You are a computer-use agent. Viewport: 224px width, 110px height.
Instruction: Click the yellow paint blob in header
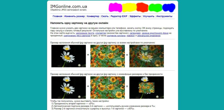(x=129, y=7)
